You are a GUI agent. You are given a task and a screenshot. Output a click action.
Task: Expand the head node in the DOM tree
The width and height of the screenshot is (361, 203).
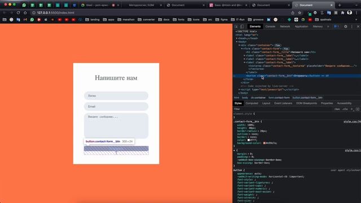point(237,38)
